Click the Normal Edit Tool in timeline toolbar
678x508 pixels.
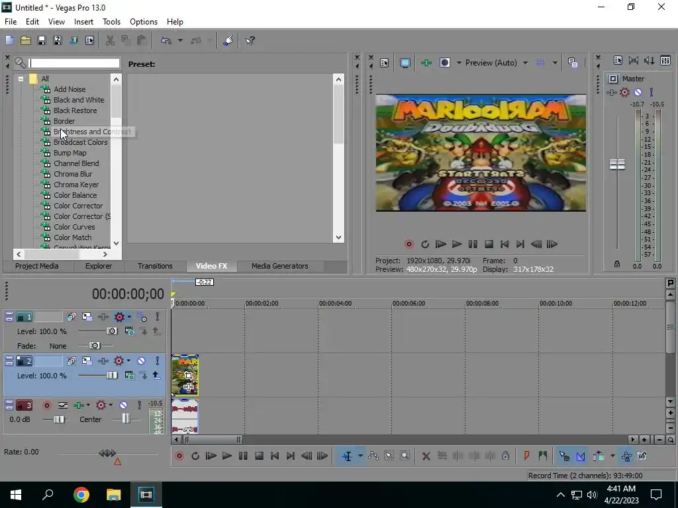coord(347,456)
